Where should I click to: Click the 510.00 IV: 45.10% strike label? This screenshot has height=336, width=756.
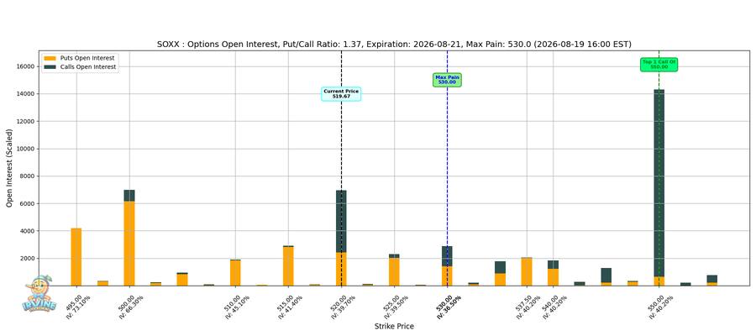[236, 306]
